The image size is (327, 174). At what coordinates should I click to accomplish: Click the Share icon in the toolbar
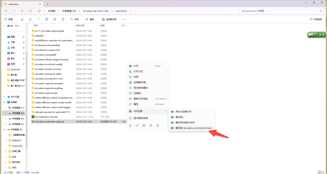[55, 19]
